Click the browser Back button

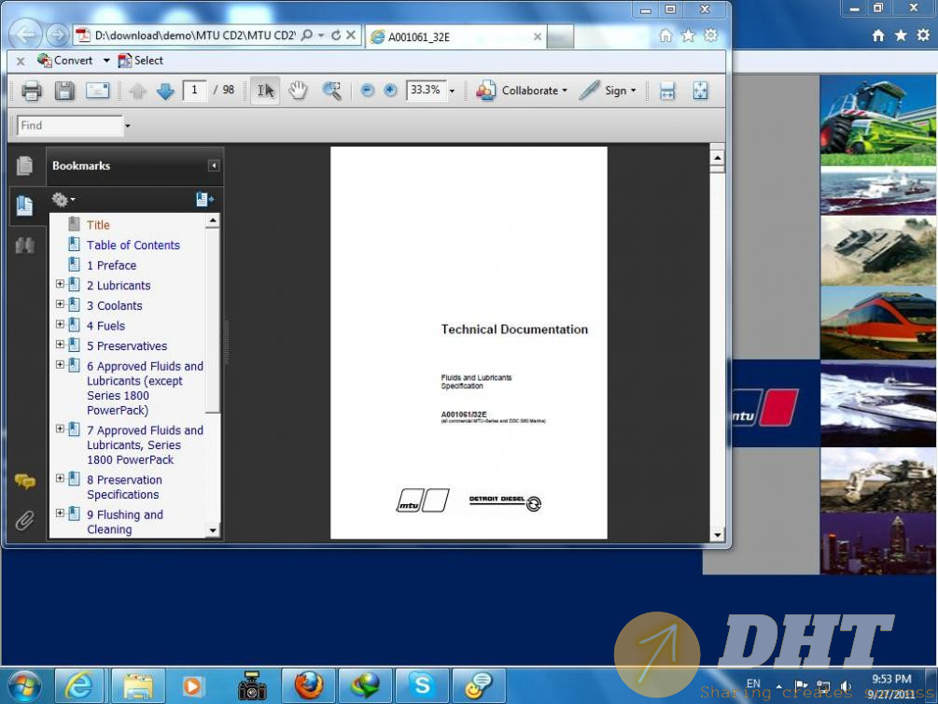click(25, 35)
